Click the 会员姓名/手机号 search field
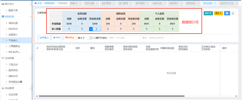The width and height of the screenshot is (242, 100). point(157,38)
